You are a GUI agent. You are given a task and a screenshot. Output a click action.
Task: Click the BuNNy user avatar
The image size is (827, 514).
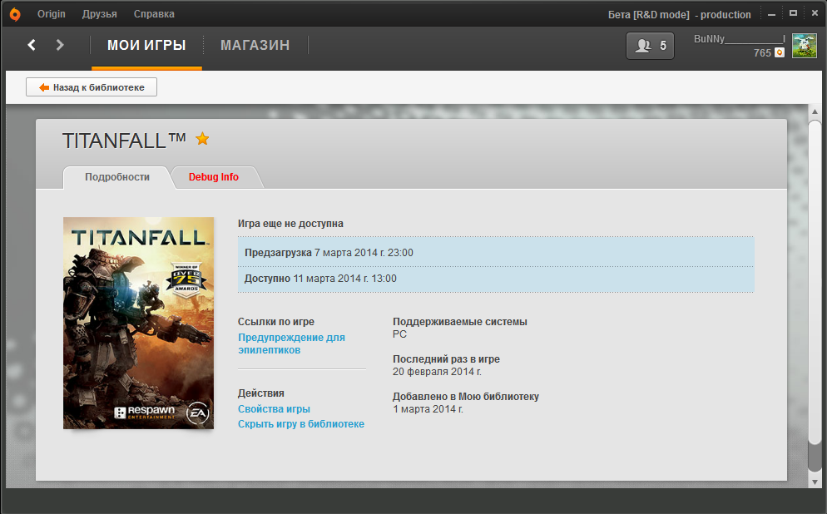(804, 46)
